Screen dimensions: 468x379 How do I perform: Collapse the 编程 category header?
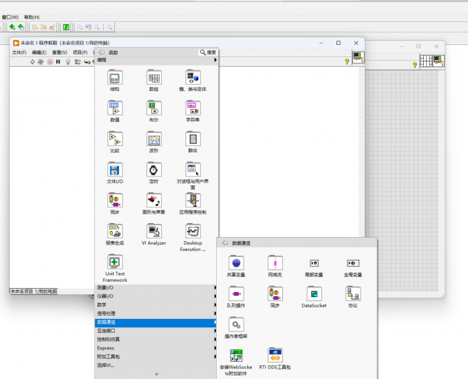pos(157,60)
